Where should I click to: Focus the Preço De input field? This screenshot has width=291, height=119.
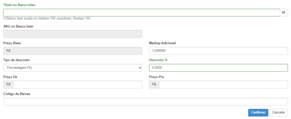77,85
